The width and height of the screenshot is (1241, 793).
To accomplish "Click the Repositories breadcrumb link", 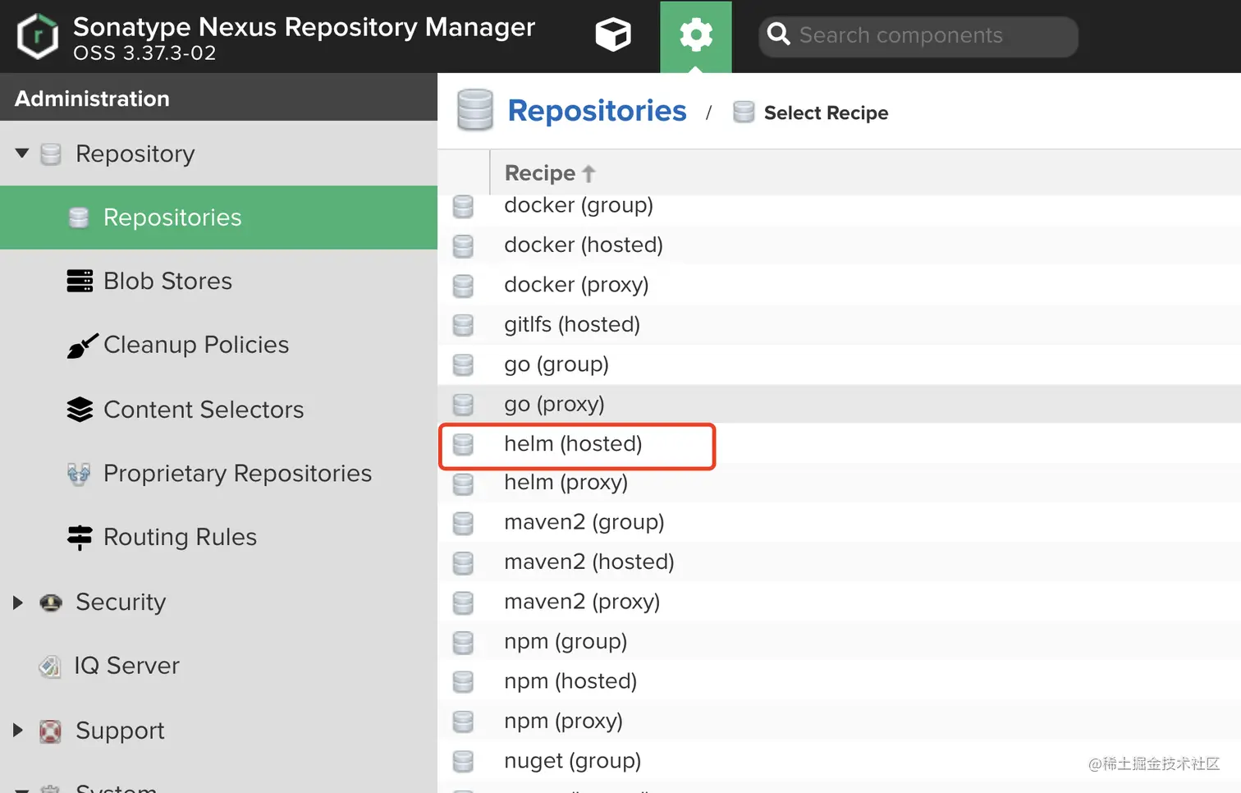I will point(597,111).
